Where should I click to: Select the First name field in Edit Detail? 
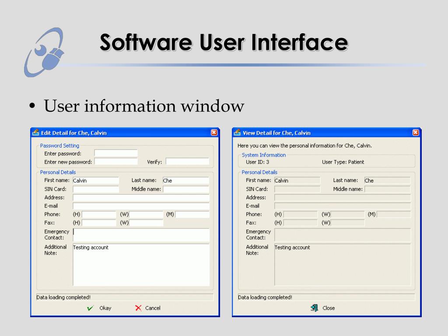pyautogui.click(x=96, y=180)
